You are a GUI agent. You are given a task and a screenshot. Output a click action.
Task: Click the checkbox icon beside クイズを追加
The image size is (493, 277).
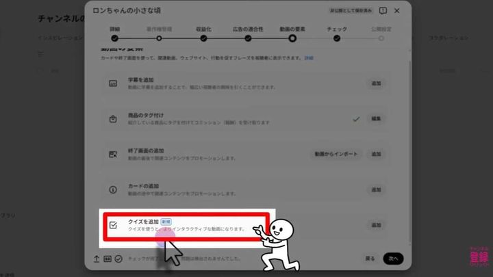pos(113,225)
